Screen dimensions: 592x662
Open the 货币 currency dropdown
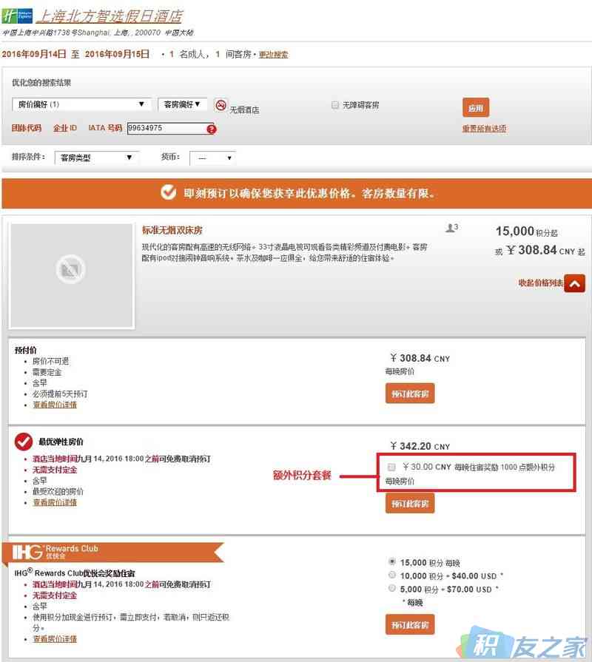tap(212, 158)
